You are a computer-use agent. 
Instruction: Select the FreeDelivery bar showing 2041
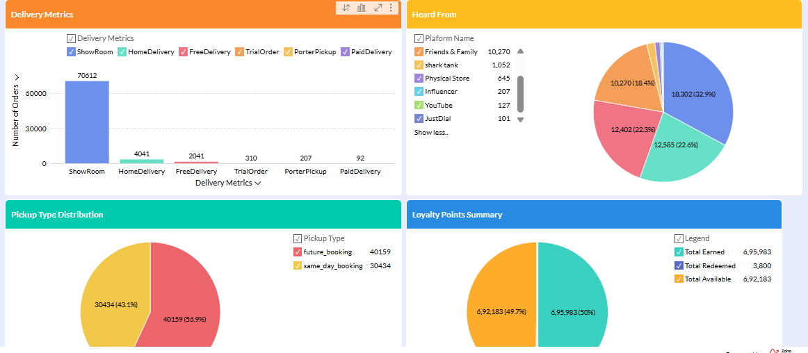196,163
